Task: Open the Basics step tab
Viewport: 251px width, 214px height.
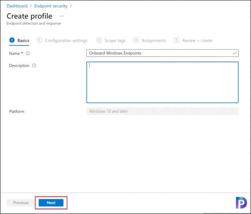Action: [x=19, y=40]
